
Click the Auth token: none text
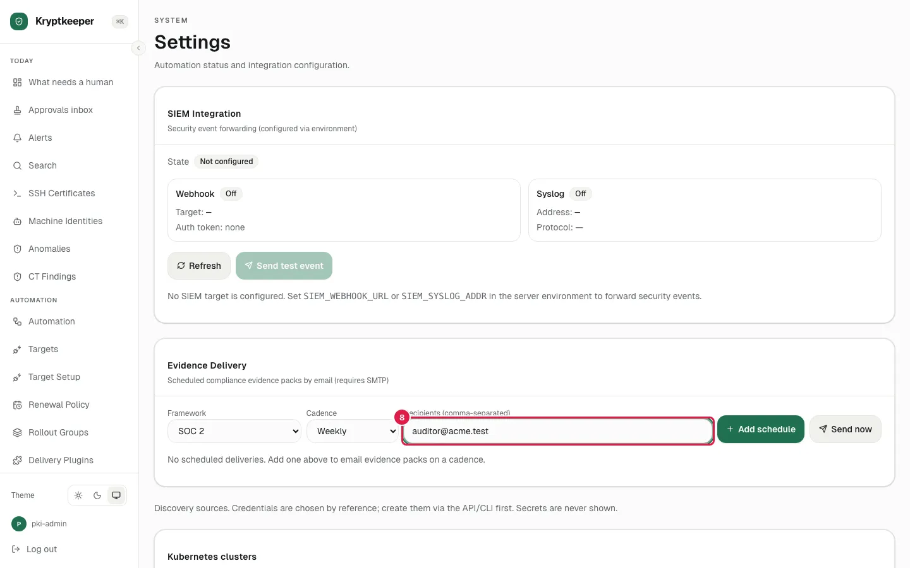click(210, 227)
